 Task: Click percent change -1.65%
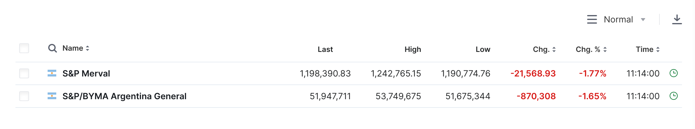pyautogui.click(x=592, y=96)
